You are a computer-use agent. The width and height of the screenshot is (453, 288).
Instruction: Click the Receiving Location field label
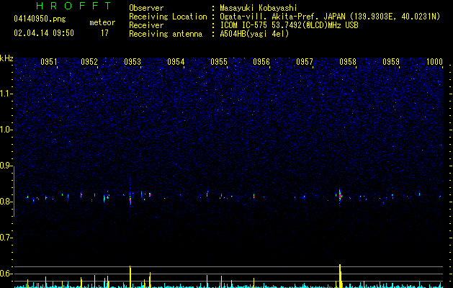[x=168, y=17]
